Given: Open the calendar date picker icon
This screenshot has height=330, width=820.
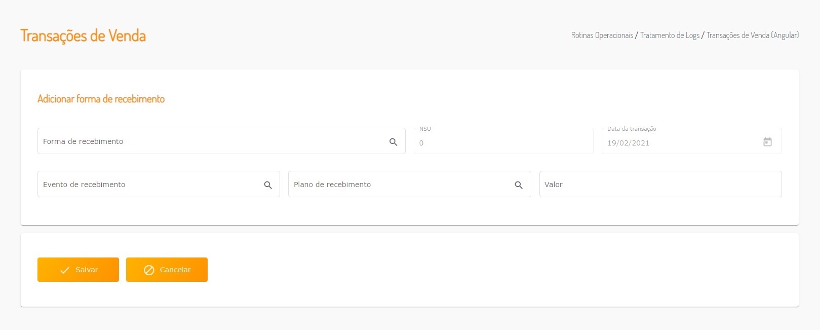Looking at the screenshot, I should (x=767, y=142).
